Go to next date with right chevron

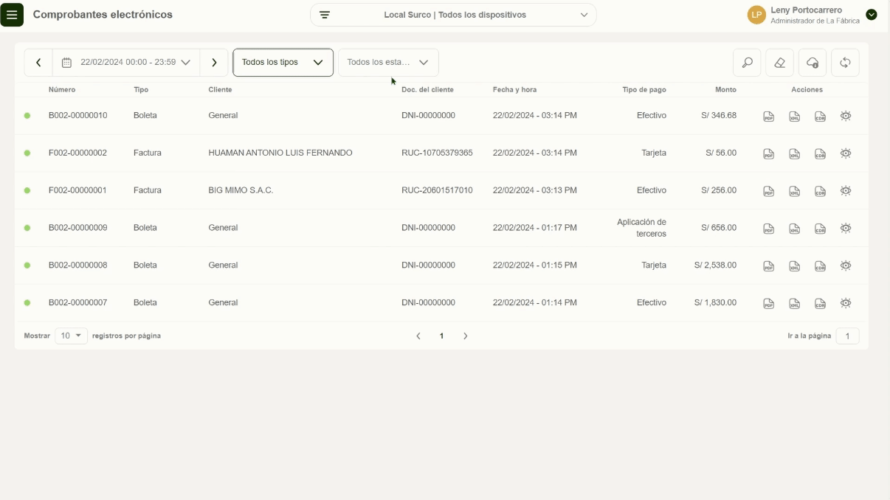tap(214, 63)
